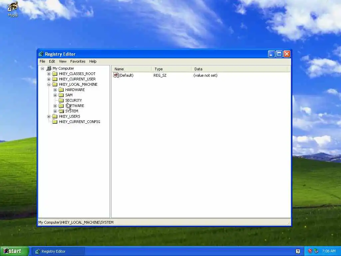Viewport: 341px width, 256px height.
Task: Expand the HKEY_CURRENT_USER node
Action: pyautogui.click(x=49, y=79)
